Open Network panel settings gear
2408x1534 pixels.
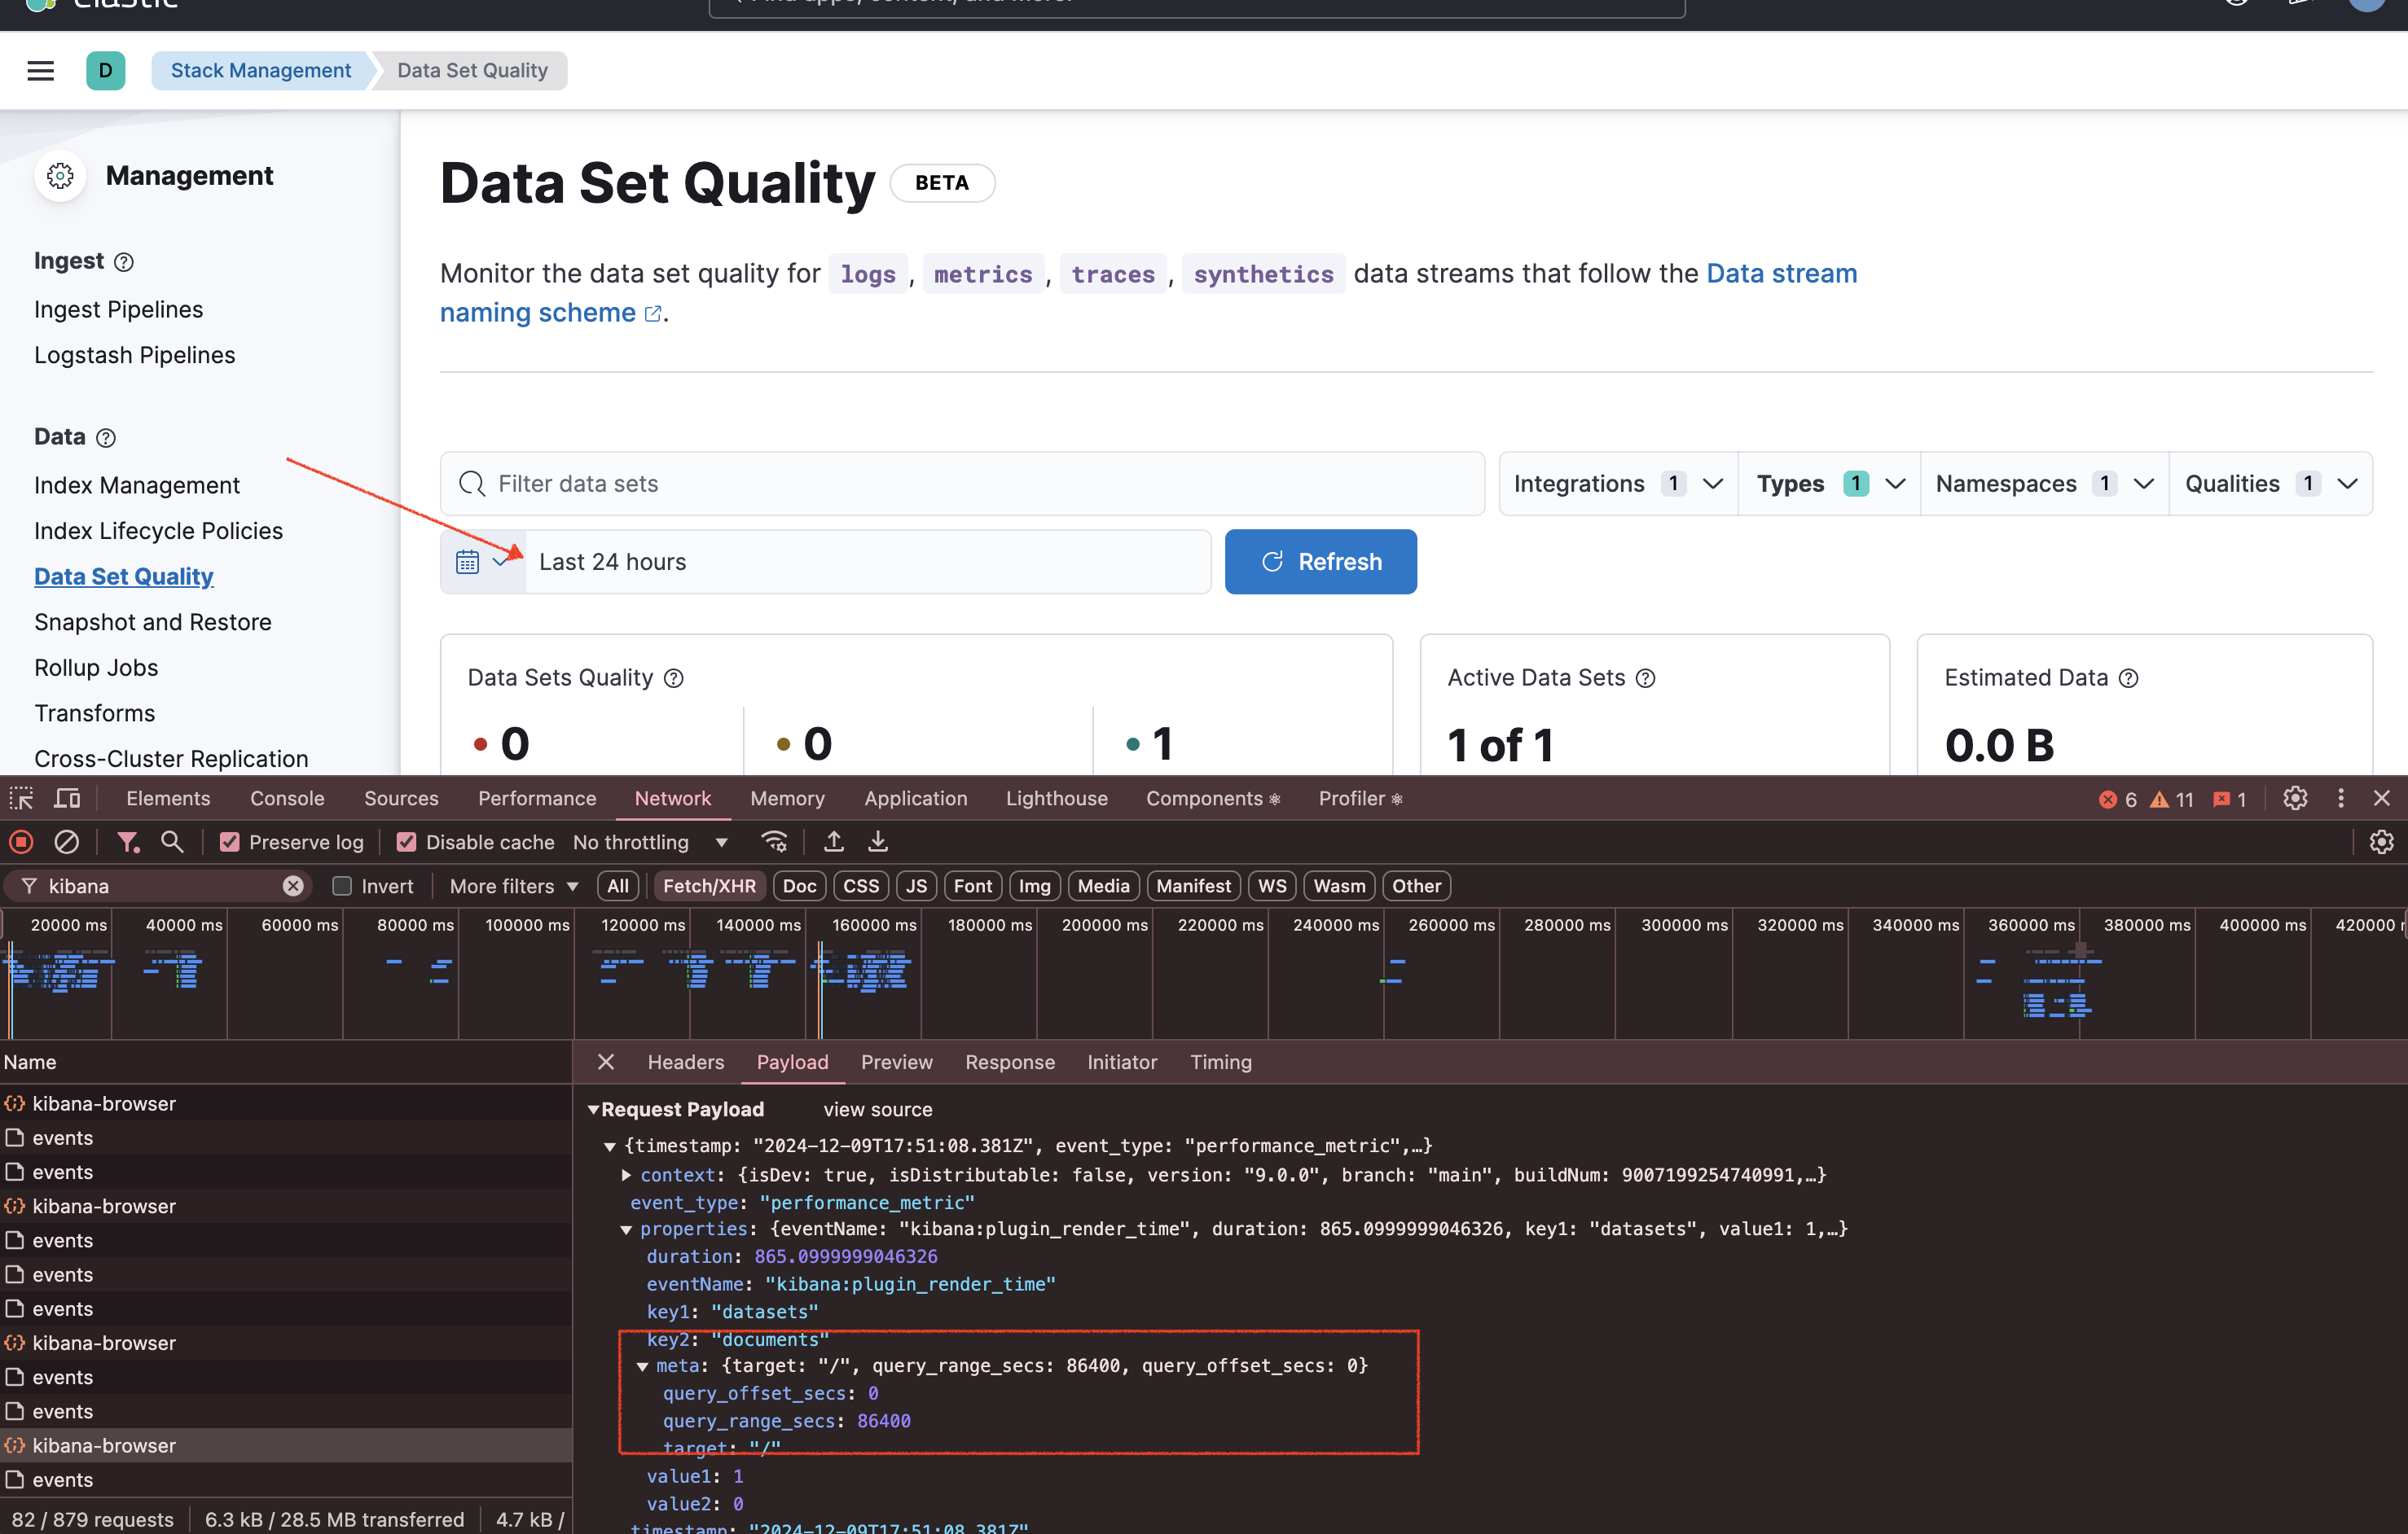tap(2382, 843)
